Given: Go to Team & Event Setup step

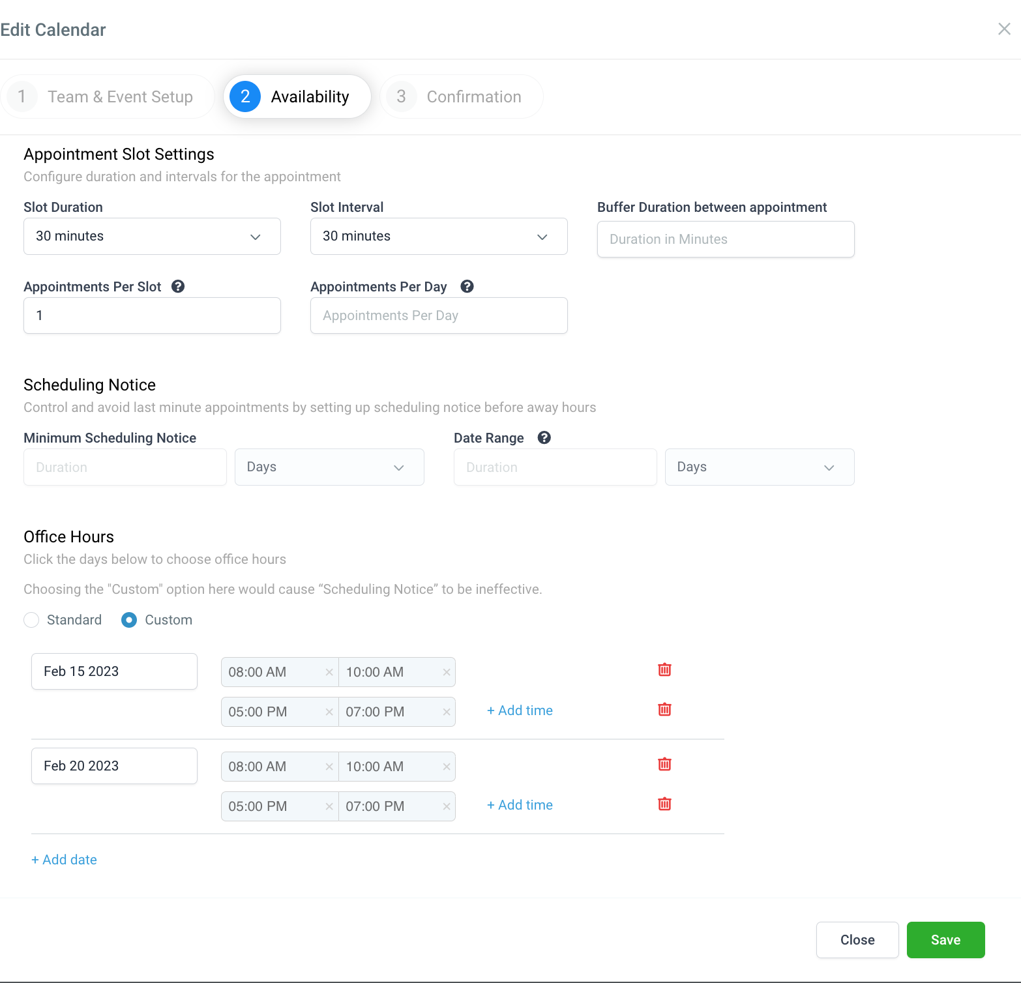Looking at the screenshot, I should click(x=107, y=96).
